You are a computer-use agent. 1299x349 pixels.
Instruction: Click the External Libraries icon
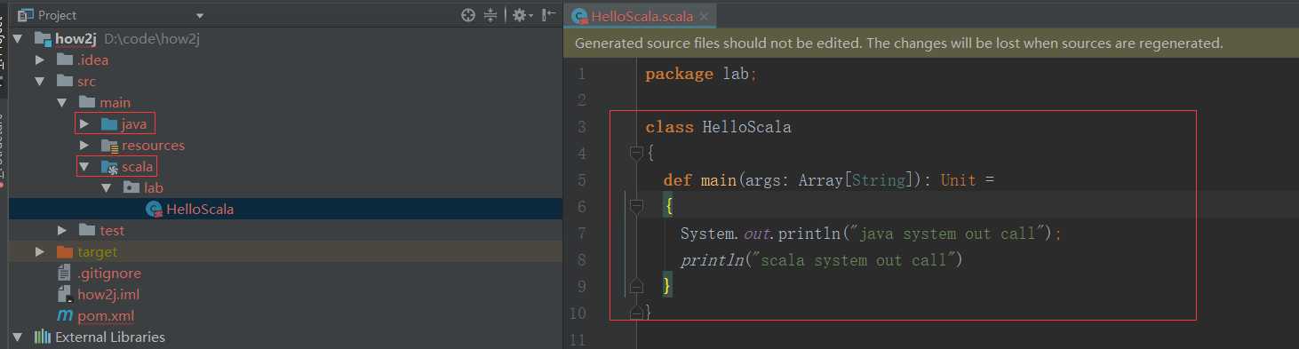click(42, 337)
